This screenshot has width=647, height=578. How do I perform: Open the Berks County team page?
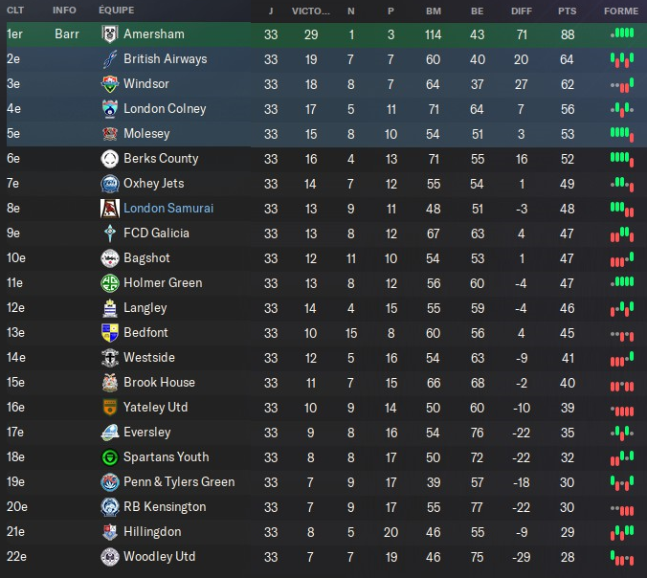[x=161, y=159]
